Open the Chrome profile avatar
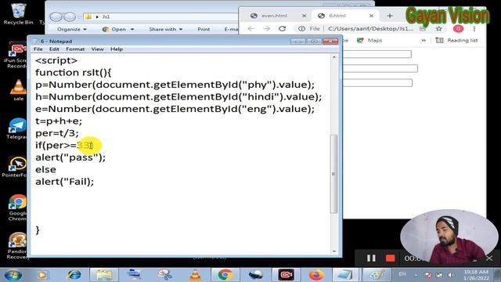 458,29
